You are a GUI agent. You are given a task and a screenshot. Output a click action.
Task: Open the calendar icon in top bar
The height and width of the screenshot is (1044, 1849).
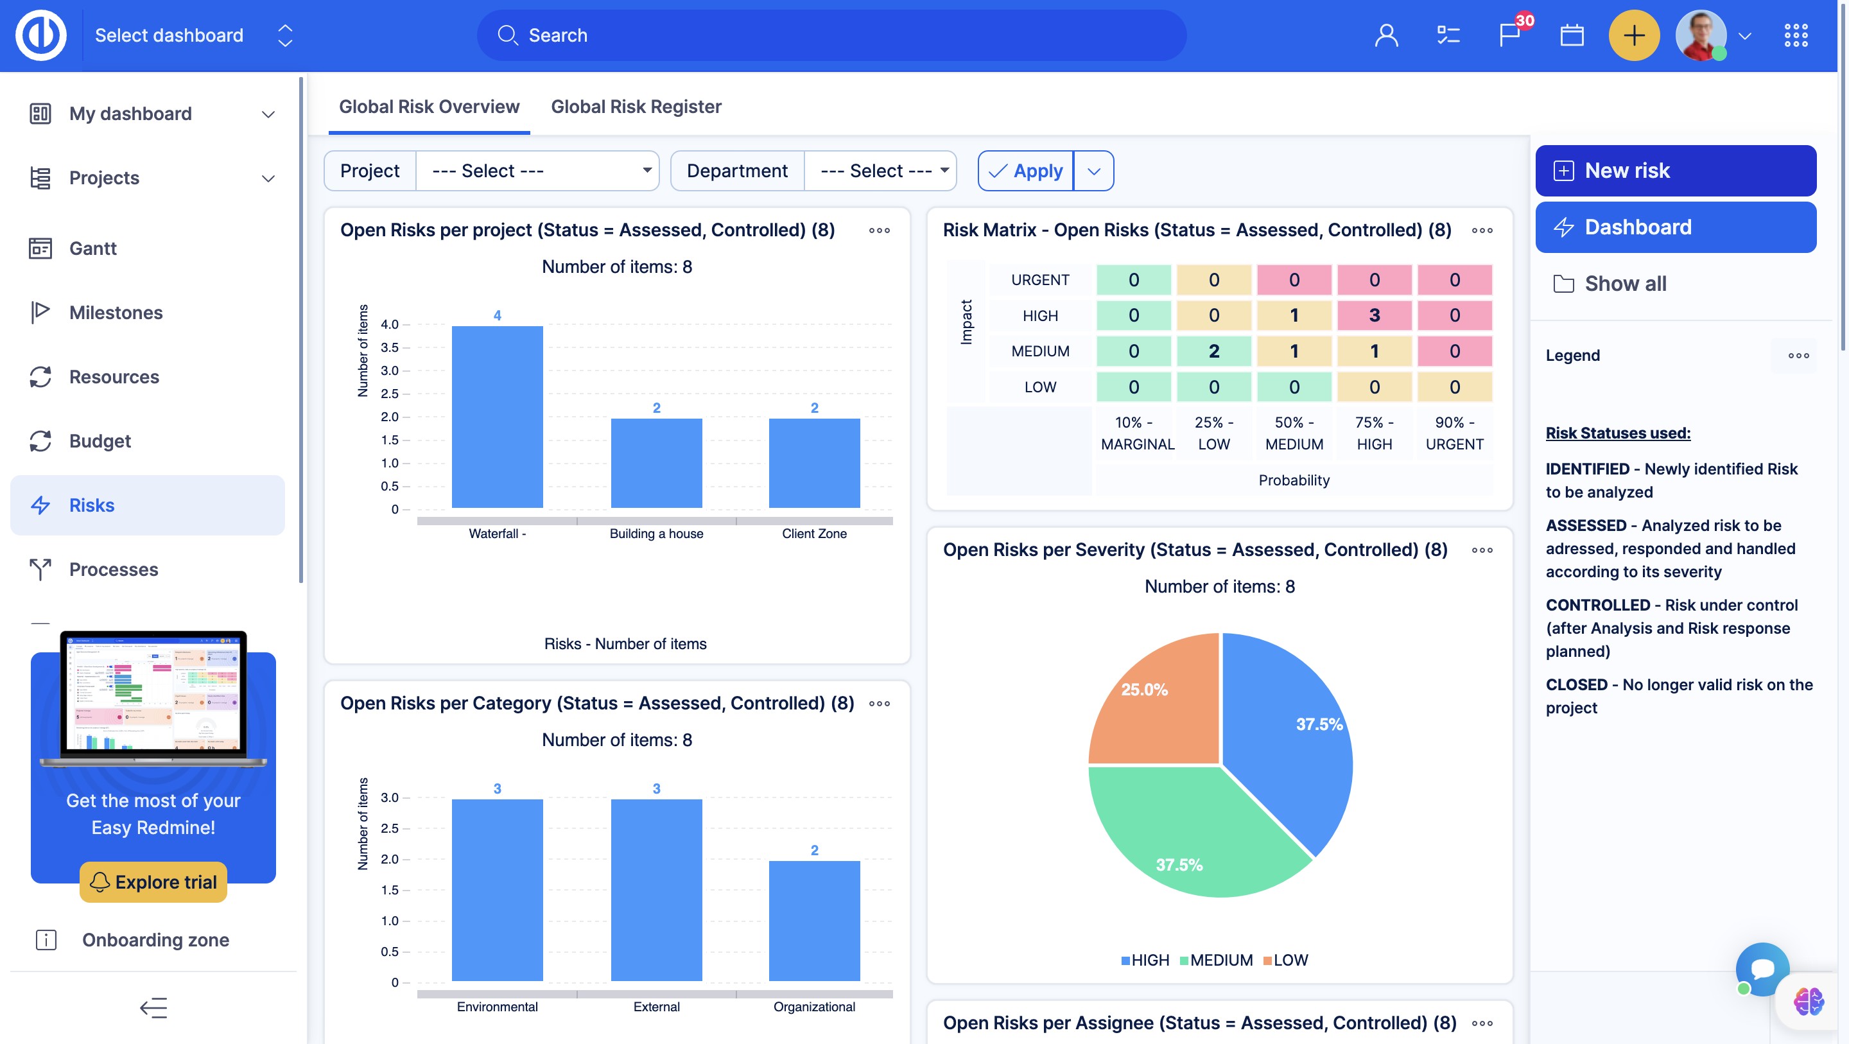tap(1571, 35)
